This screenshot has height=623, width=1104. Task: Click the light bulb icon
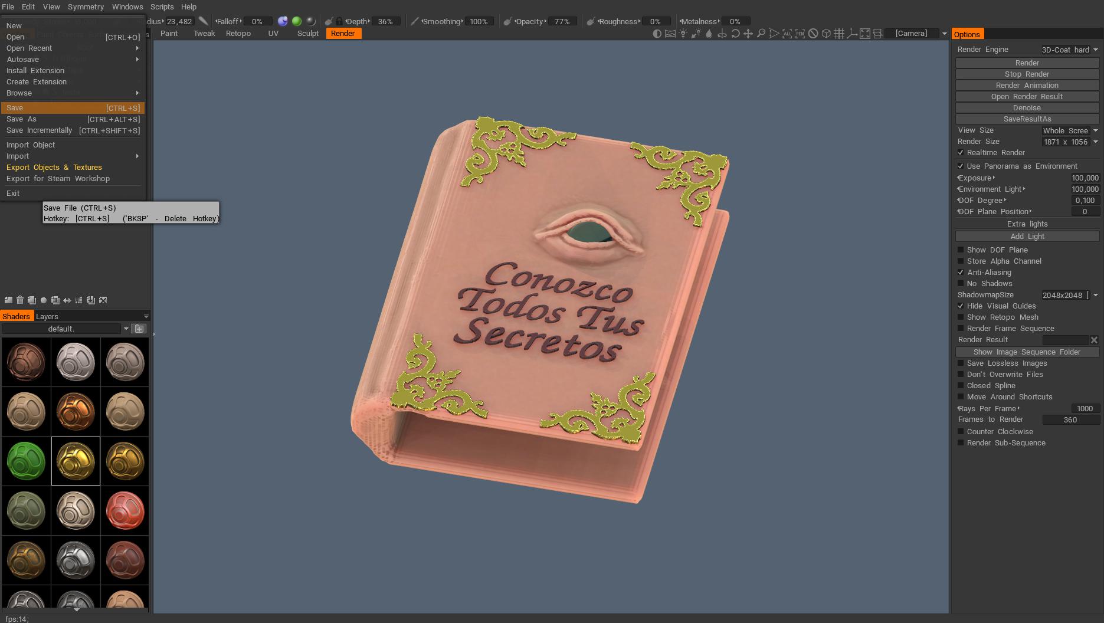[x=683, y=34]
